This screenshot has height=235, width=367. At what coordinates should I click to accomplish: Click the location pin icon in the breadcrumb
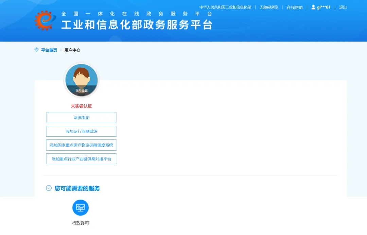point(37,50)
